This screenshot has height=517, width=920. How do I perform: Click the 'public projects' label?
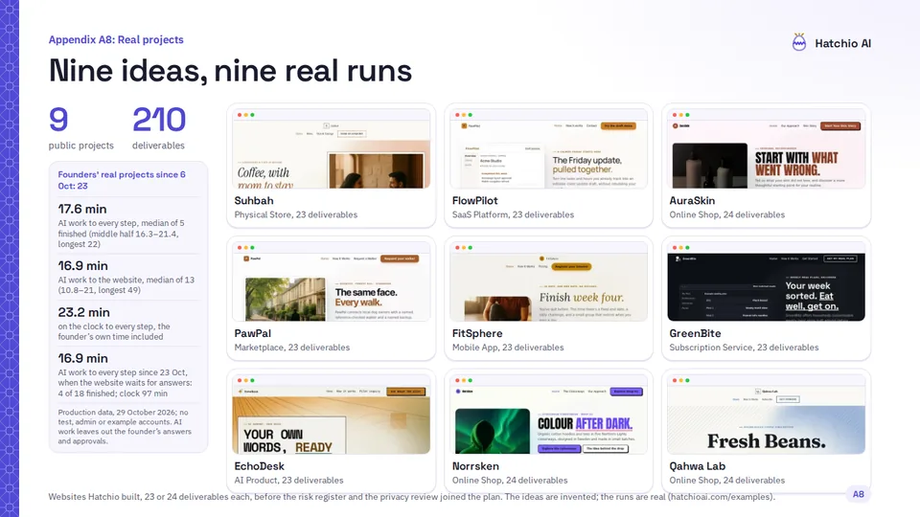[x=80, y=146]
